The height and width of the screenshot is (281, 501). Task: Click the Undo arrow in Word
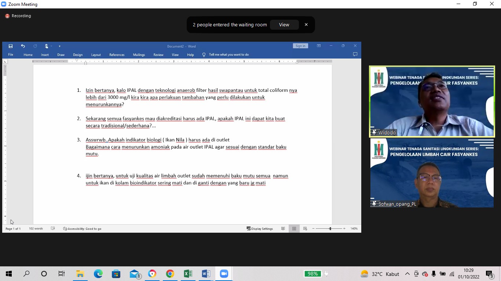23,46
